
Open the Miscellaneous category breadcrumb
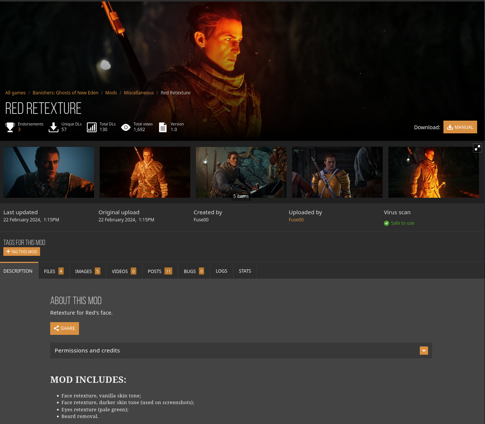tap(139, 93)
